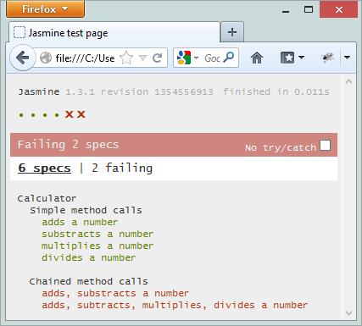Click the first green passing dot

(21, 115)
